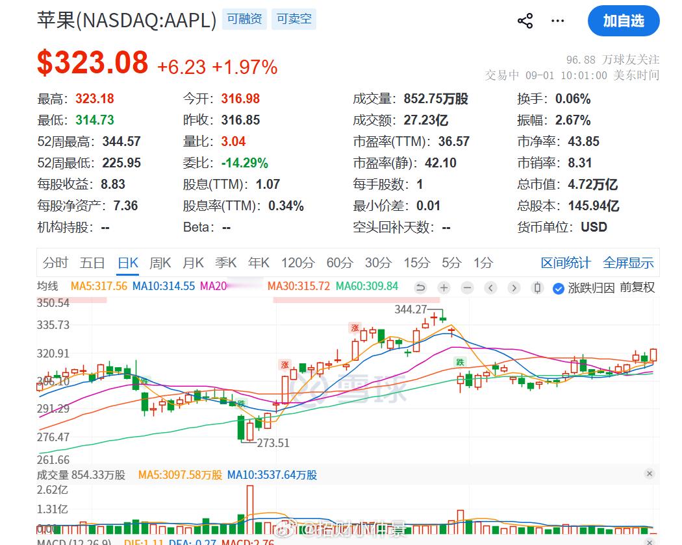Click the 换手 value 0.06%
Screen dimensions: 682x545
click(573, 99)
